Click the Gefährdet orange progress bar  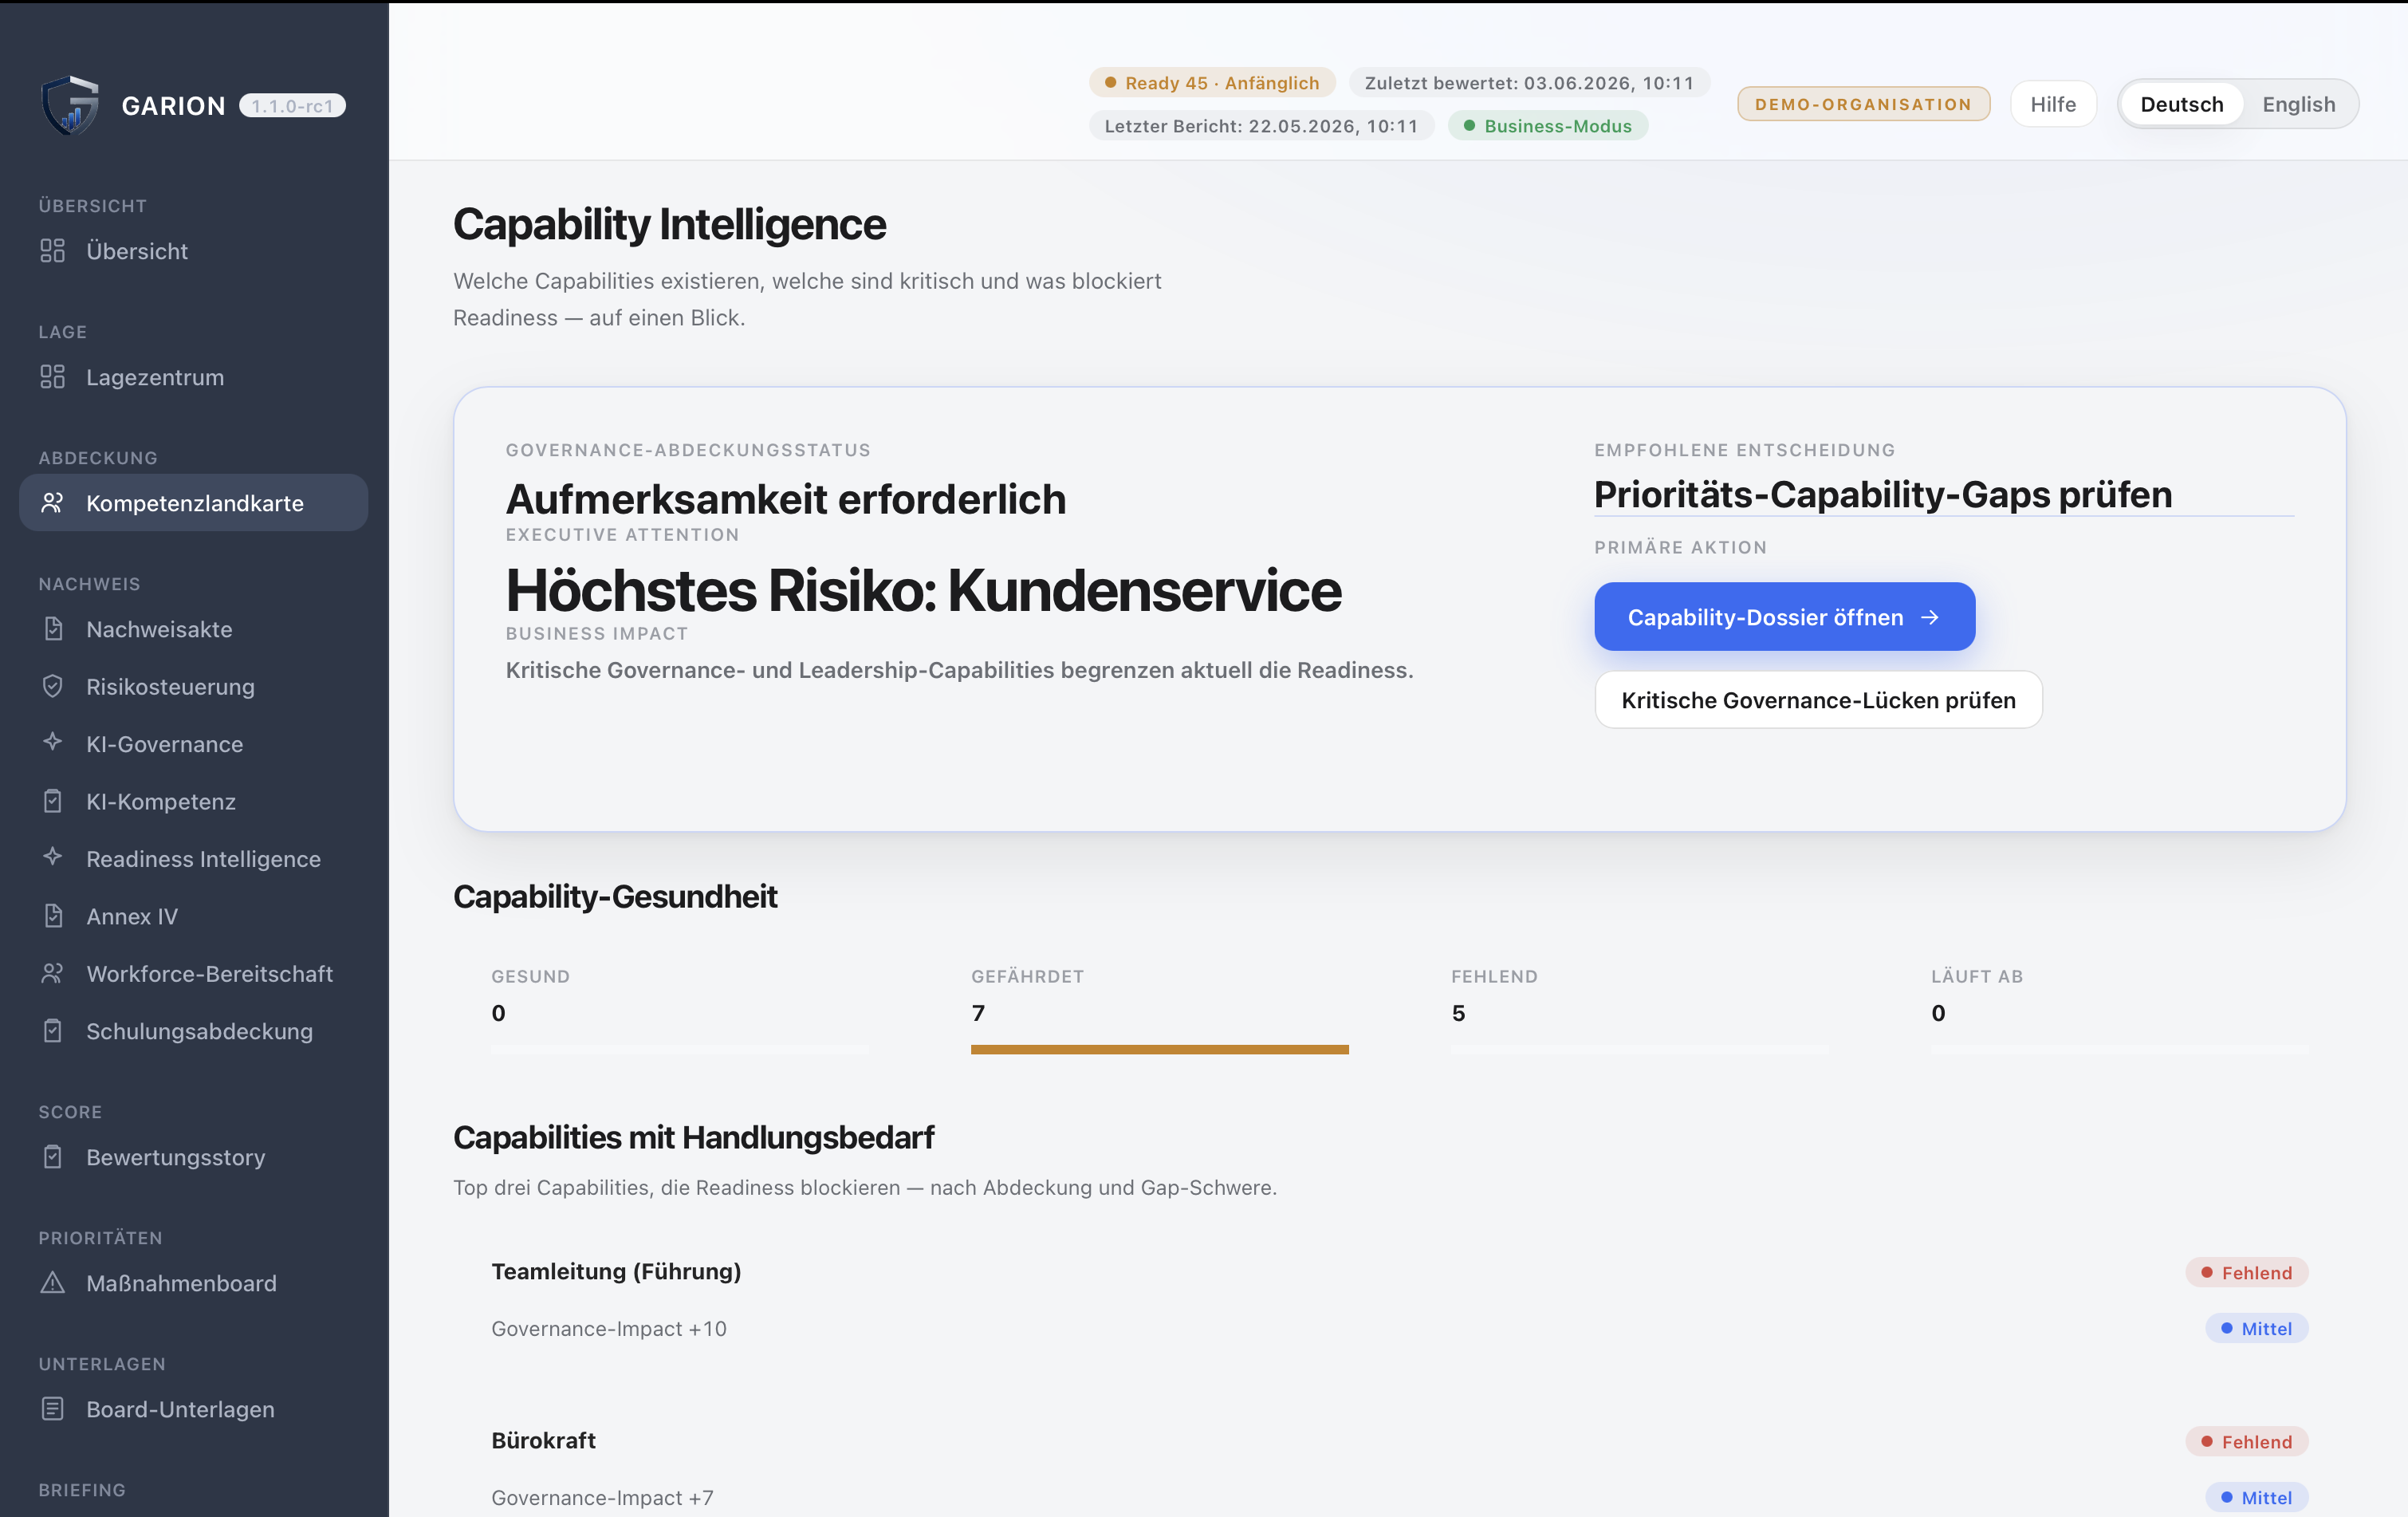pyautogui.click(x=1159, y=1049)
